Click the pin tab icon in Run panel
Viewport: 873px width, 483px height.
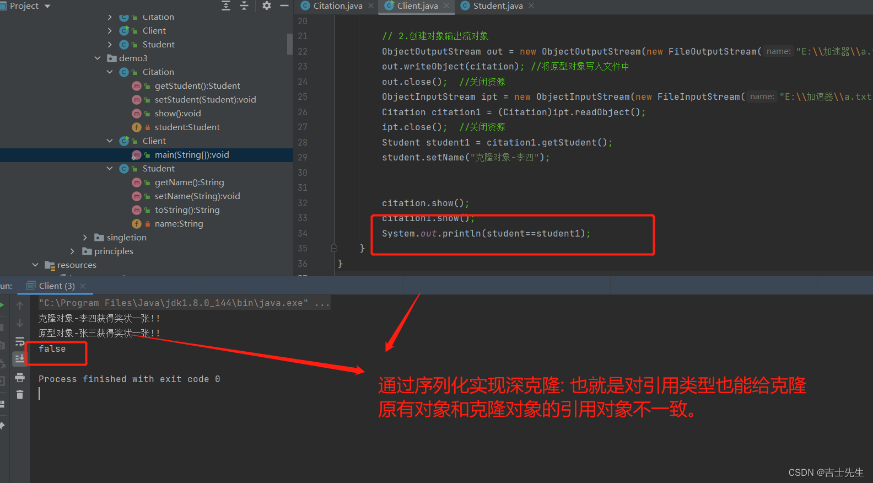[x=2, y=425]
